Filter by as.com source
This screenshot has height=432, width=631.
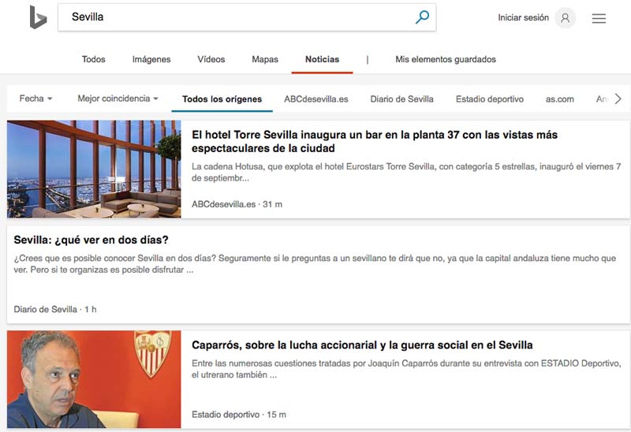click(559, 99)
